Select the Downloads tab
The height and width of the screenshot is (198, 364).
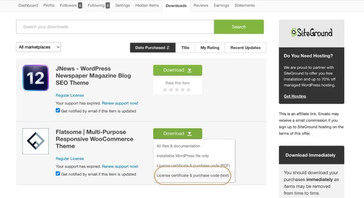(x=176, y=6)
